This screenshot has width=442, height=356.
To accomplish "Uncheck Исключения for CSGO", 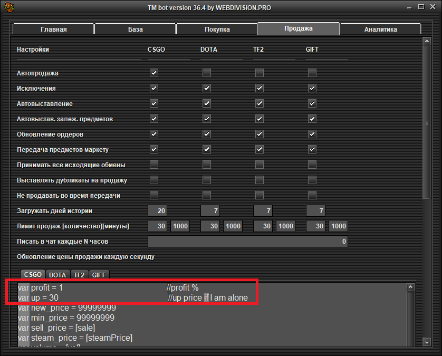I will [154, 88].
